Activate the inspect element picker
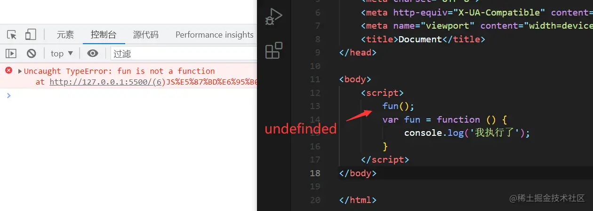 pyautogui.click(x=12, y=35)
